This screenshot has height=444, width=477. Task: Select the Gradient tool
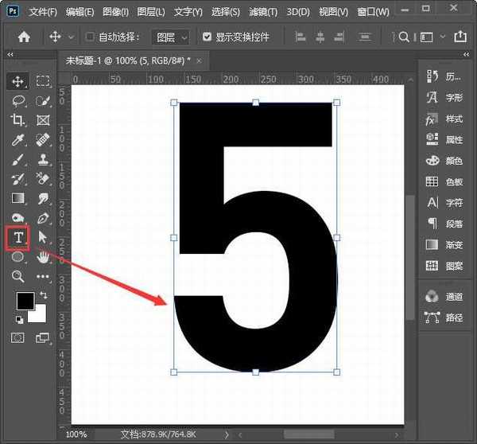pos(17,198)
